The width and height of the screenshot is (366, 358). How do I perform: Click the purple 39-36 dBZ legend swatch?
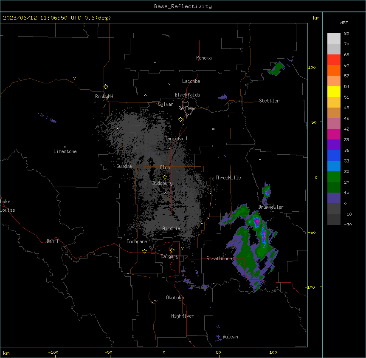click(x=334, y=145)
